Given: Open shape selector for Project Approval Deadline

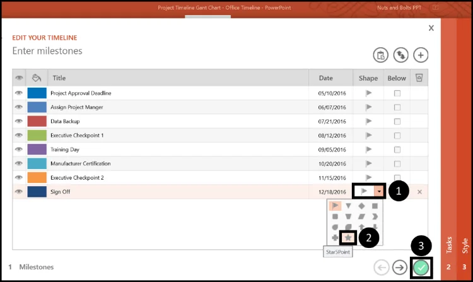Looking at the screenshot, I should 368,93.
